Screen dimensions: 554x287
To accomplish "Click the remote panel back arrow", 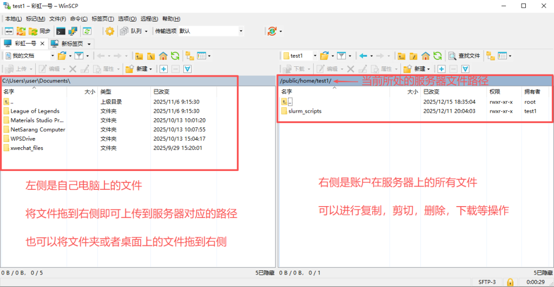I will pyautogui.click(x=364, y=56).
